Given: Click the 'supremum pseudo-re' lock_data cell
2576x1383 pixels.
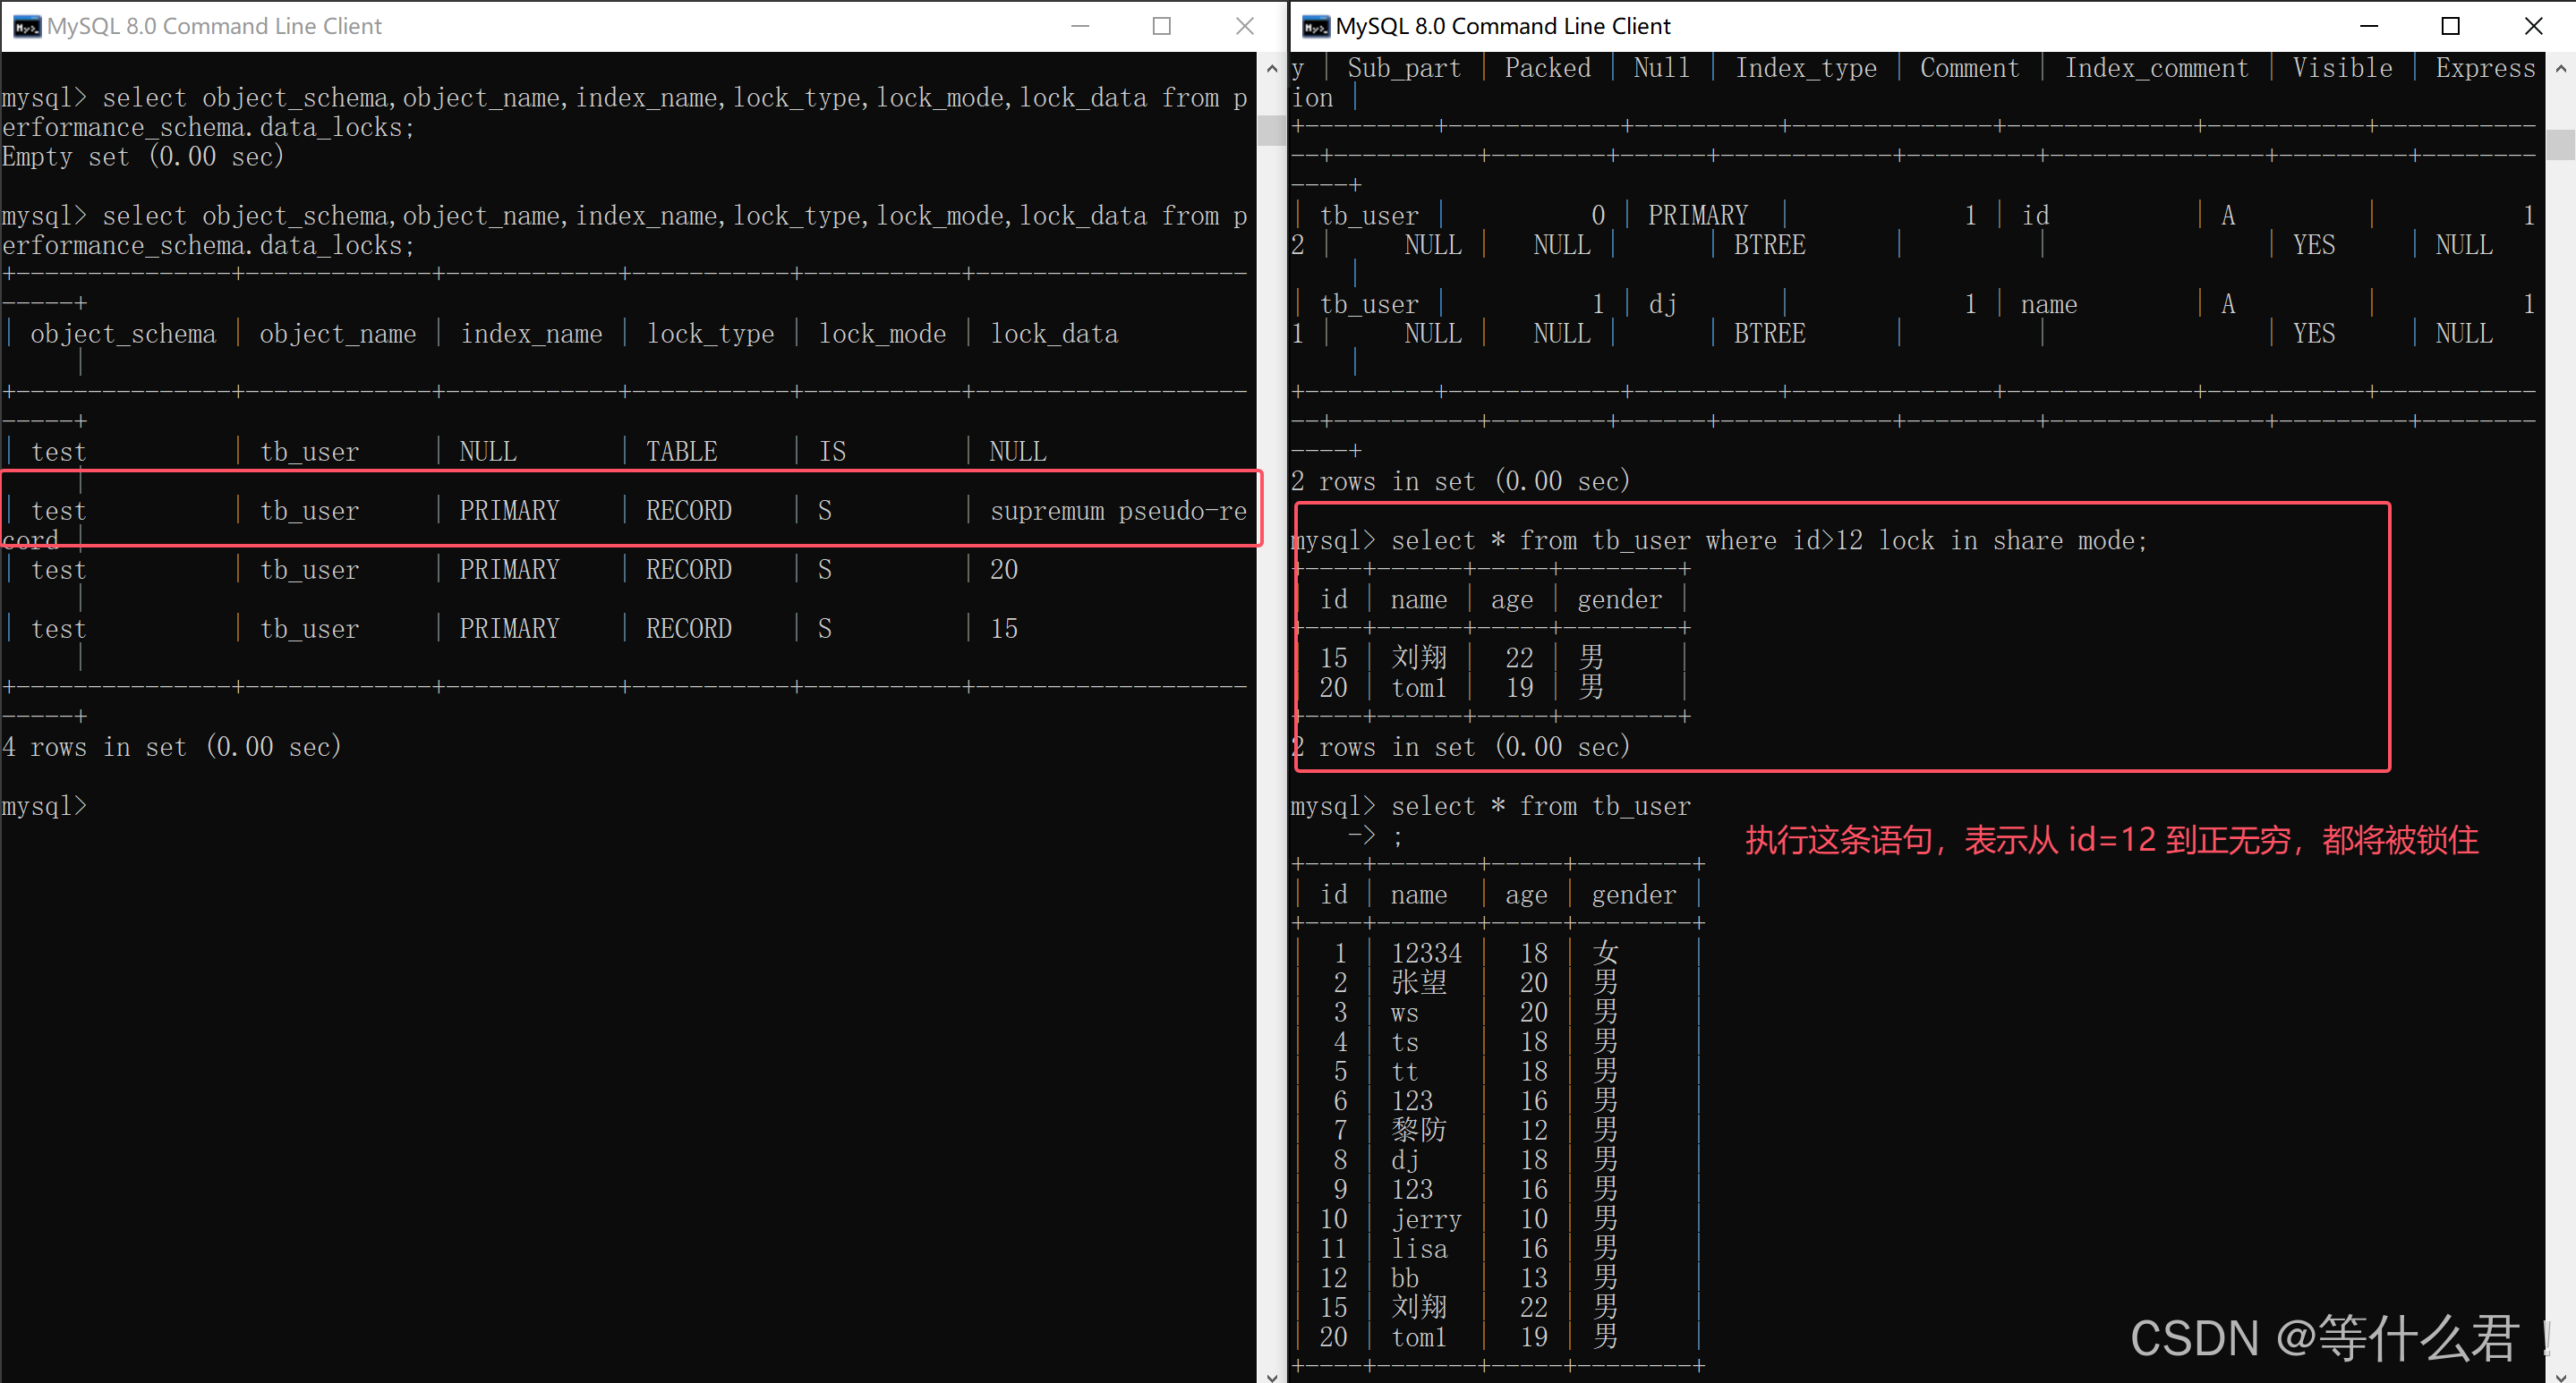Looking at the screenshot, I should (x=1117, y=511).
